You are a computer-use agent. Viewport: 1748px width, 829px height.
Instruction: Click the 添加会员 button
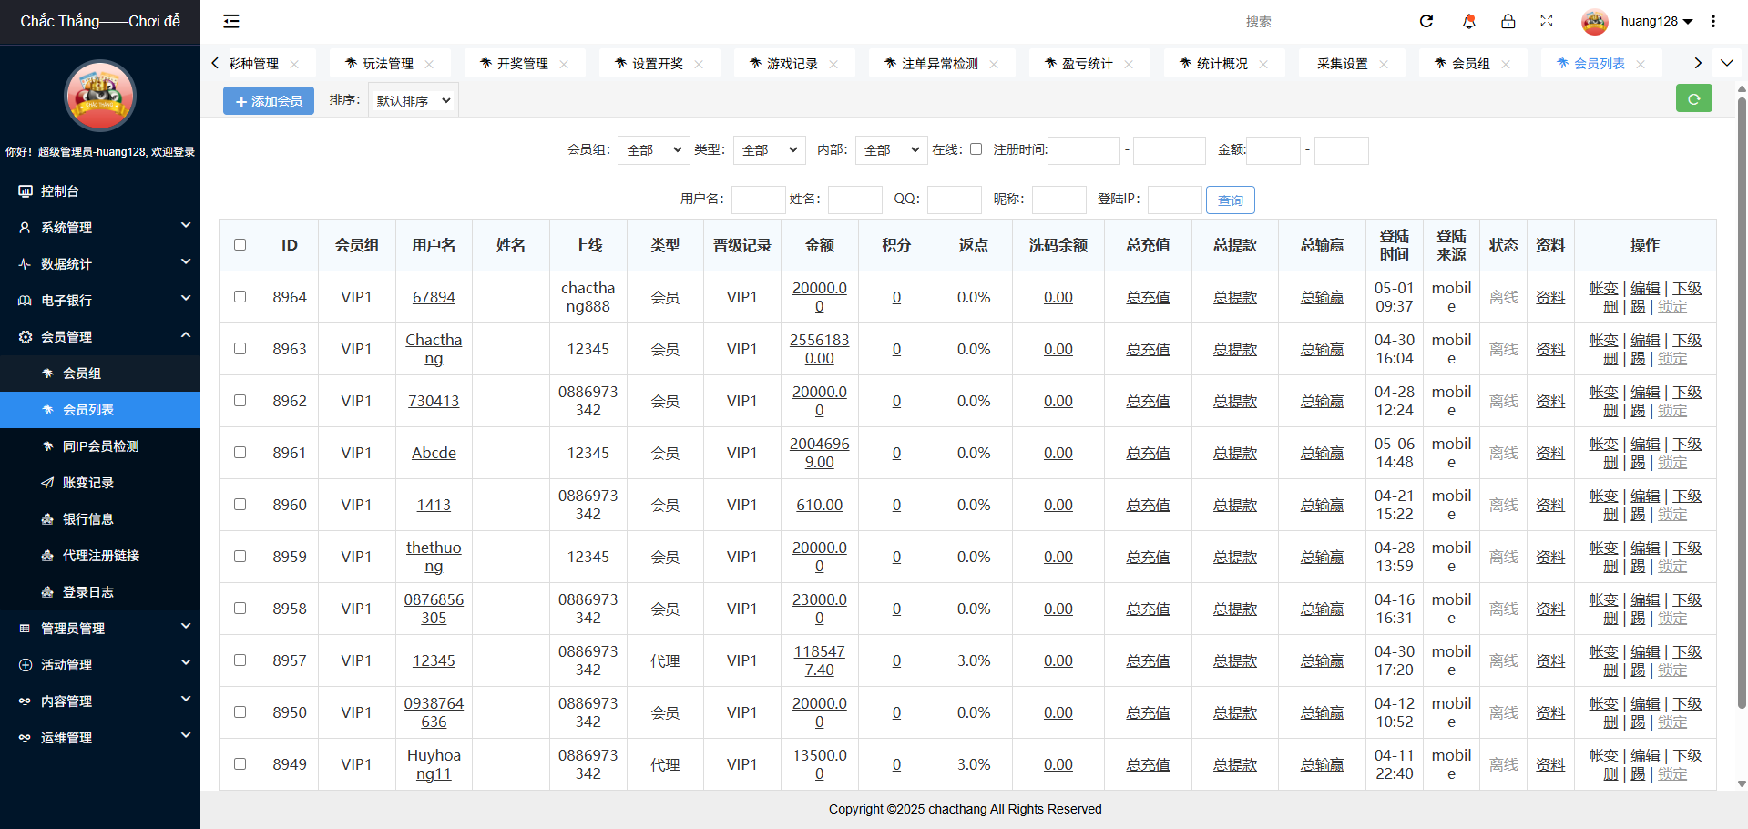tap(269, 101)
